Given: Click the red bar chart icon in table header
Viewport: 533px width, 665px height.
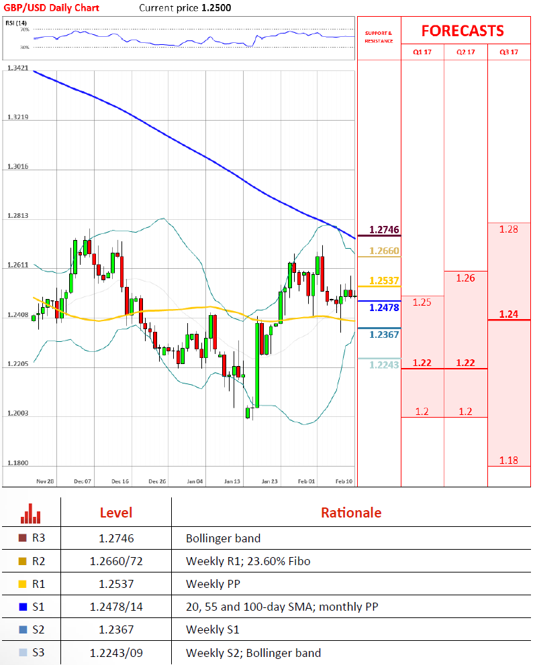Looking at the screenshot, I should tap(31, 513).
